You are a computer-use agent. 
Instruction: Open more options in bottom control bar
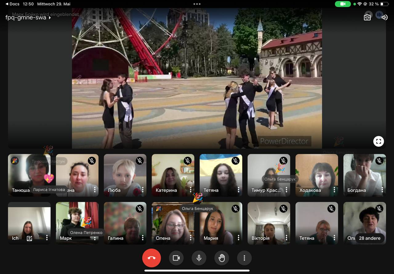click(244, 258)
